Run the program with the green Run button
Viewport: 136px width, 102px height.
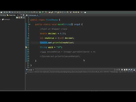point(40,12)
